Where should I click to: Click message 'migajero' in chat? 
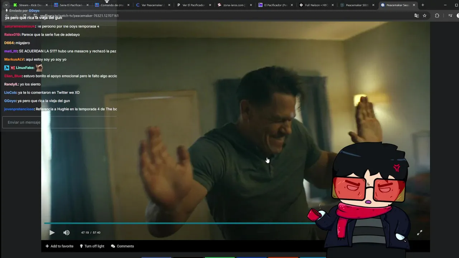pos(23,43)
